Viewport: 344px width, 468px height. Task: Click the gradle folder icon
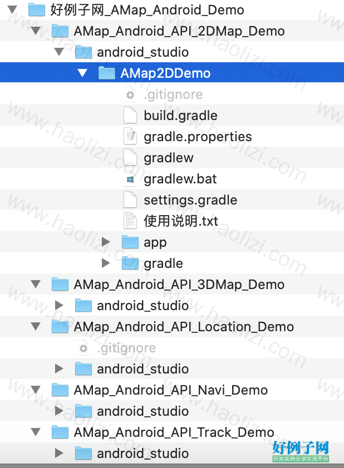(x=130, y=263)
